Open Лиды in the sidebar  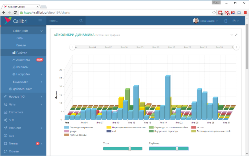tap(20, 38)
